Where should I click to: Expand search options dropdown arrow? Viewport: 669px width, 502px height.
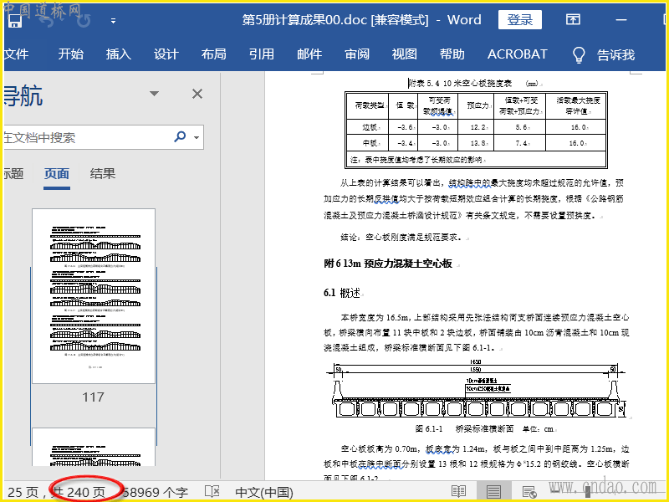pos(197,137)
